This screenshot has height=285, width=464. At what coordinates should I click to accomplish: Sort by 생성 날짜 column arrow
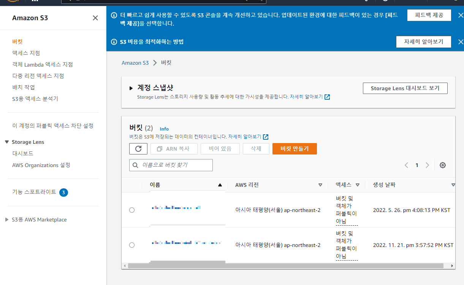[453, 185]
